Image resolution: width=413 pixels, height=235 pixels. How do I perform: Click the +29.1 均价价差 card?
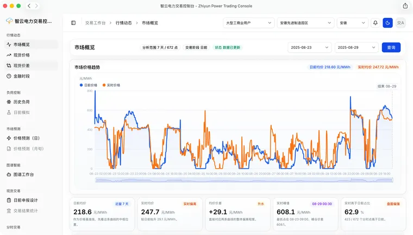[237, 214]
